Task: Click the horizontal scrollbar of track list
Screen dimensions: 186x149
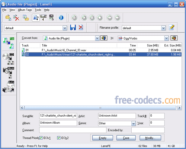Action: [100, 108]
